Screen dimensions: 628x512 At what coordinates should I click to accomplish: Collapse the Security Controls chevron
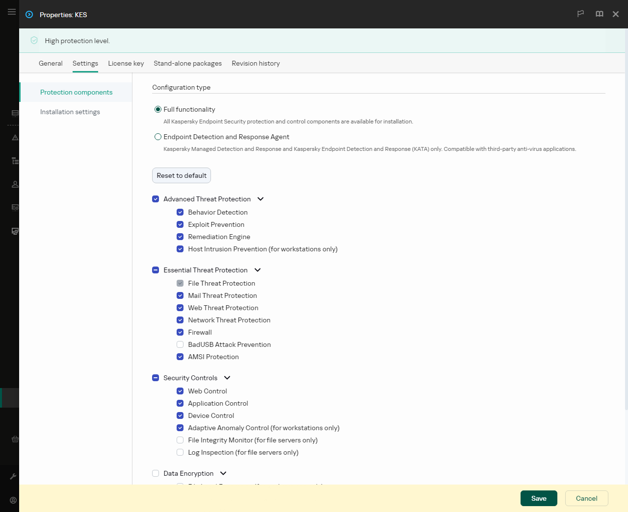coord(227,378)
